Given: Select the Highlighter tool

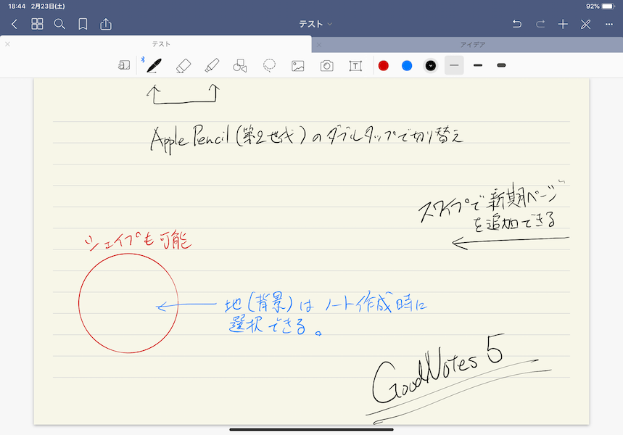Looking at the screenshot, I should (212, 65).
